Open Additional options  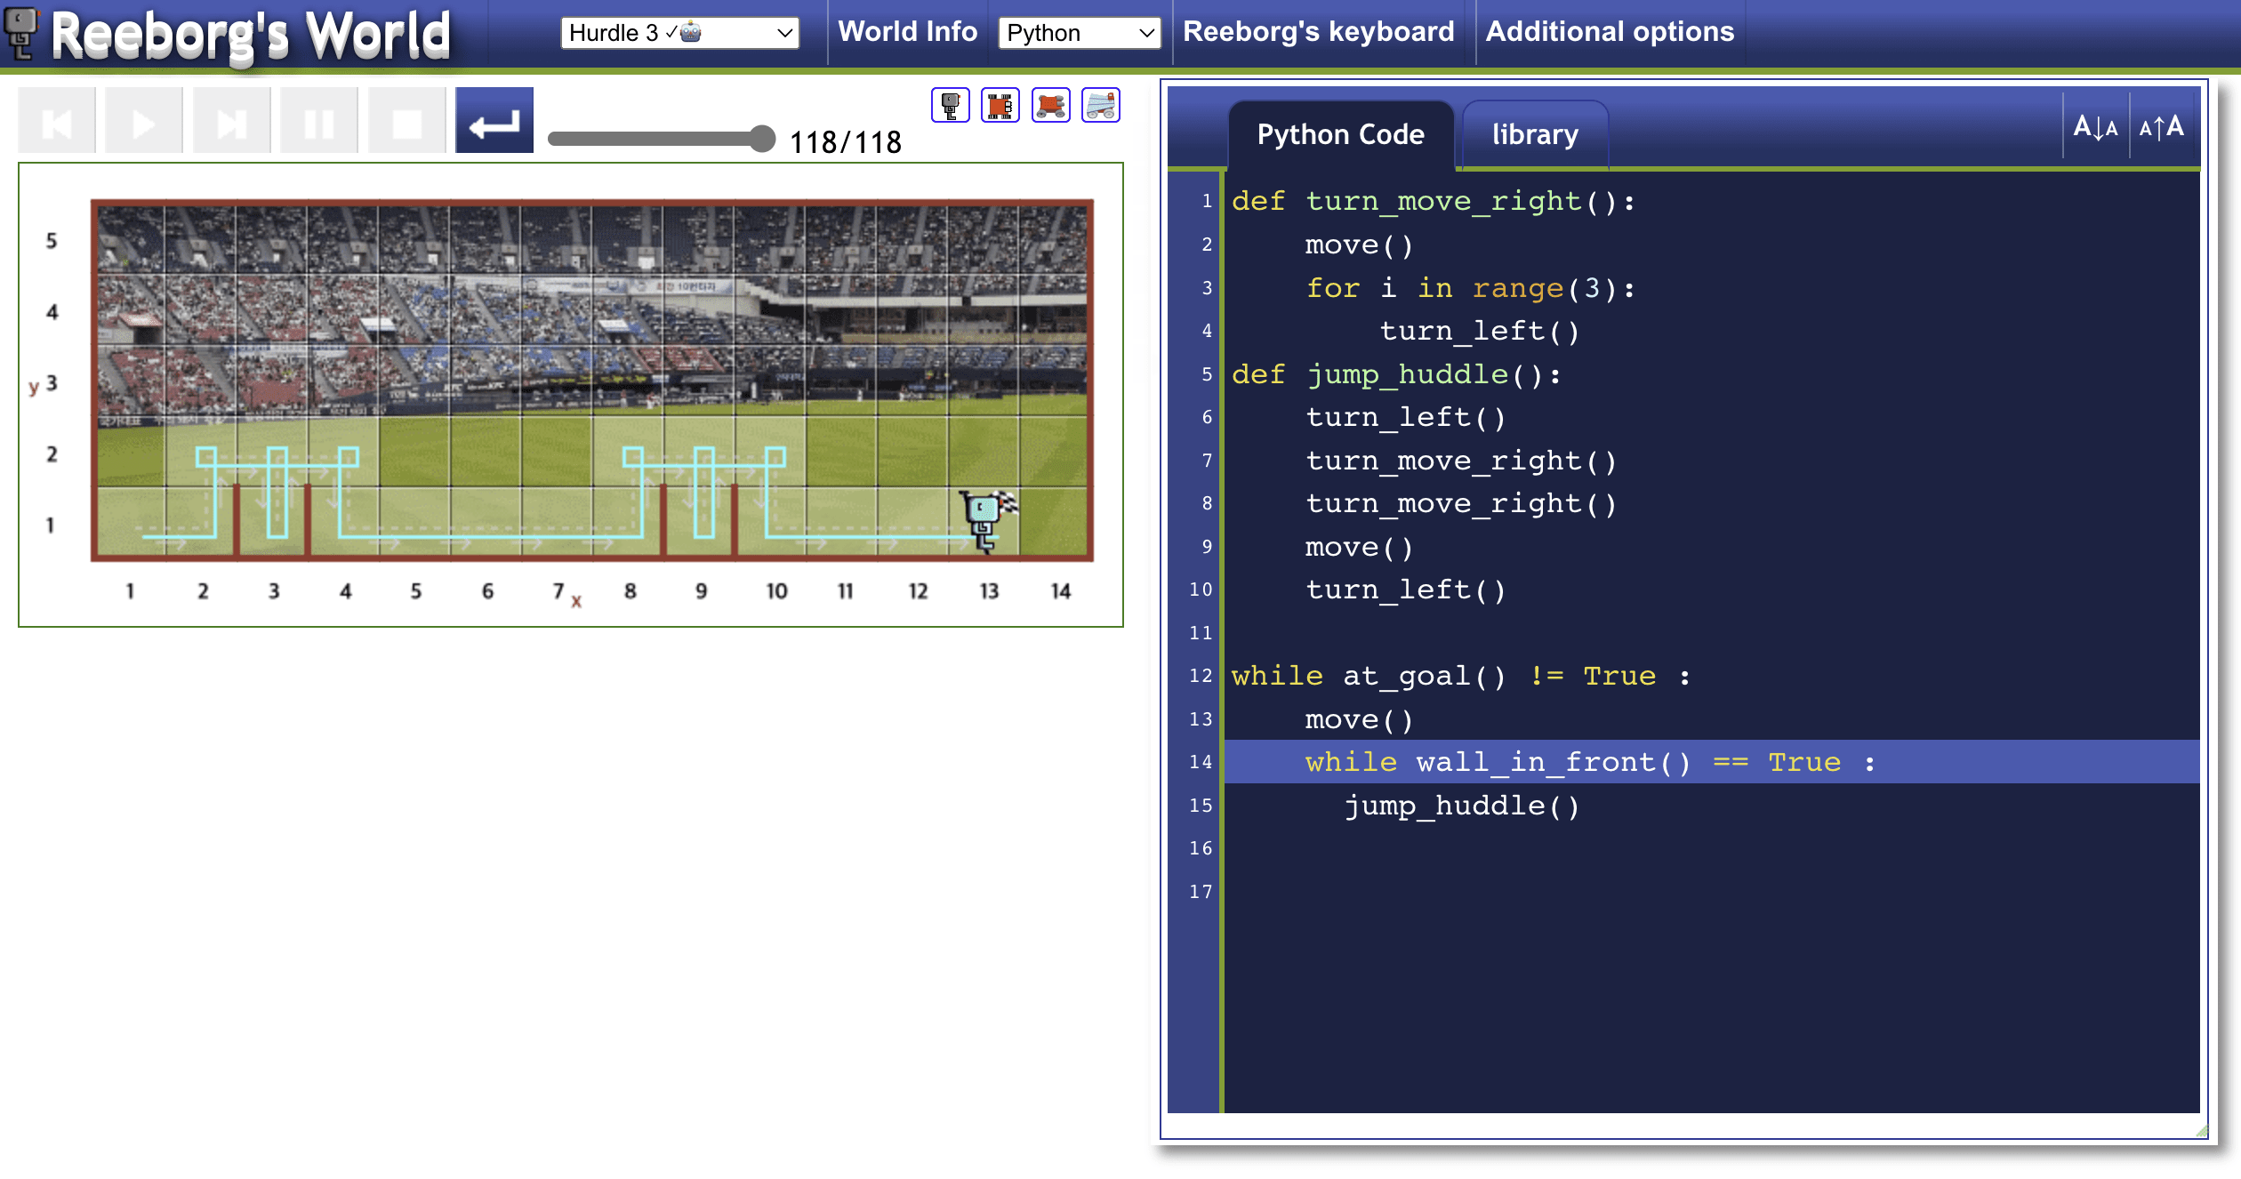[x=1609, y=32]
